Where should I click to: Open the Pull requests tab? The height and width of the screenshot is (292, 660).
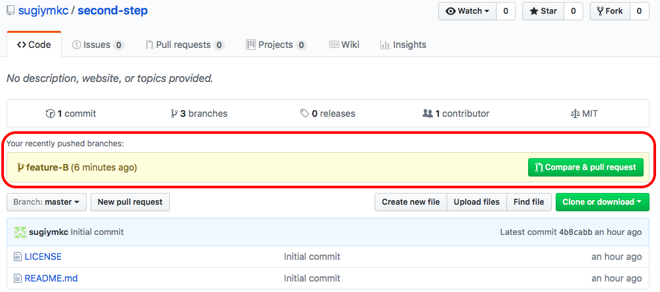(x=184, y=45)
